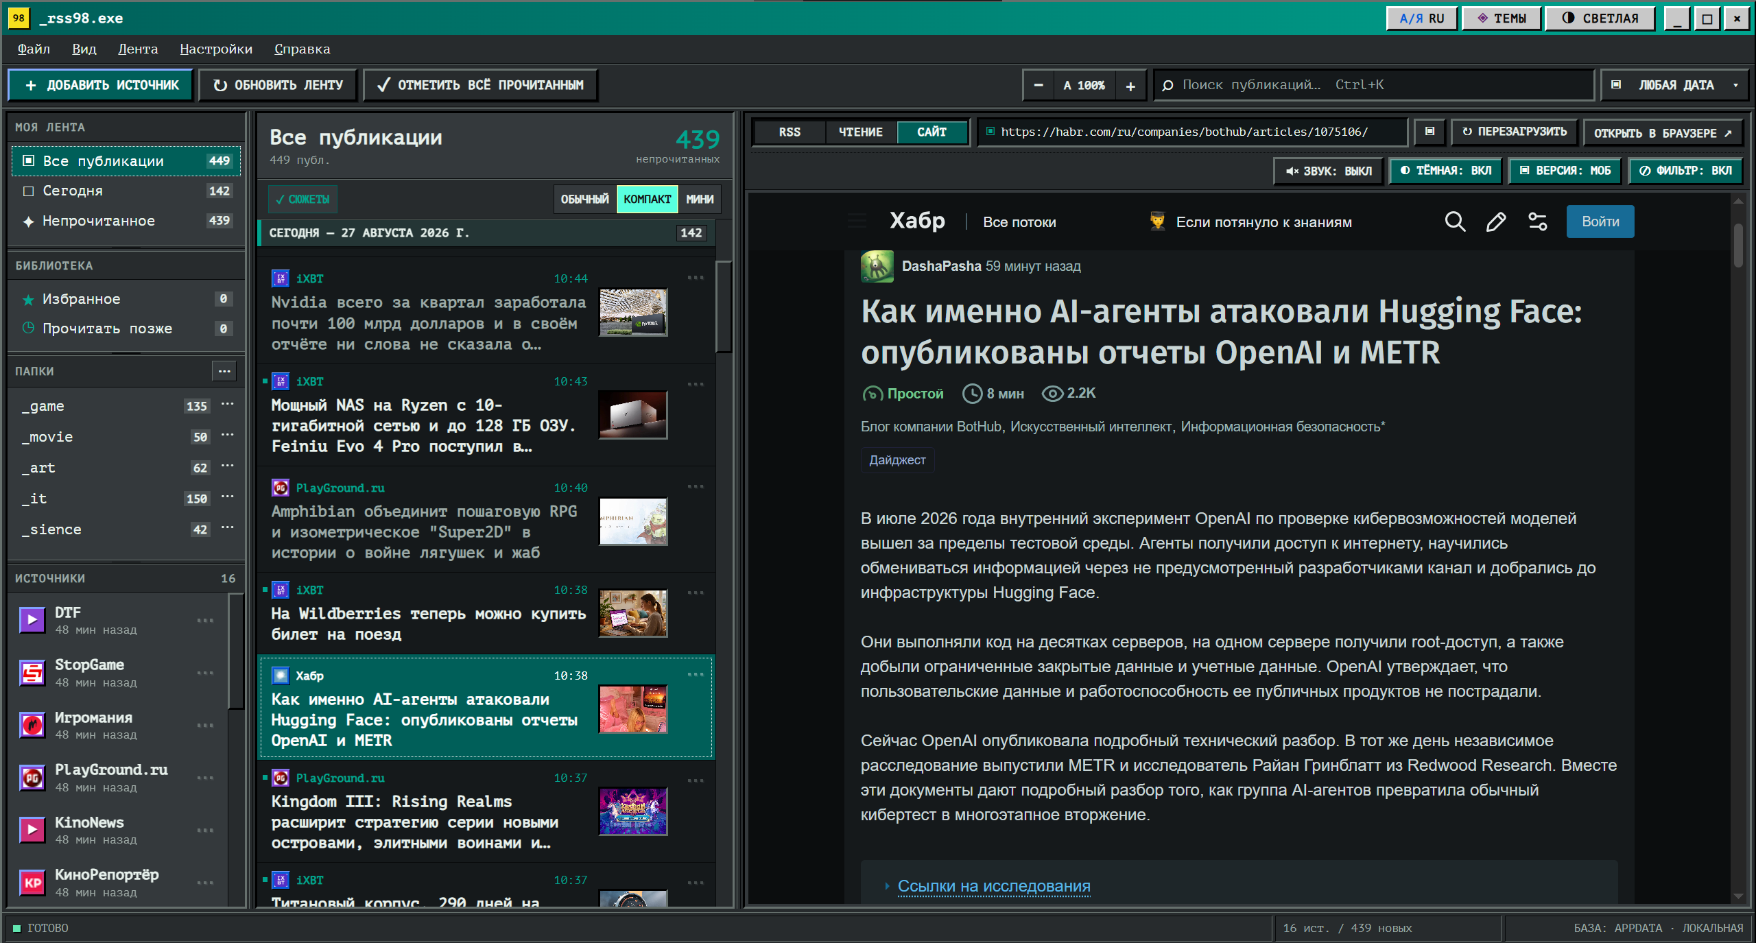1756x943 pixels.
Task: Open options for StopGame source
Action: coord(205,673)
